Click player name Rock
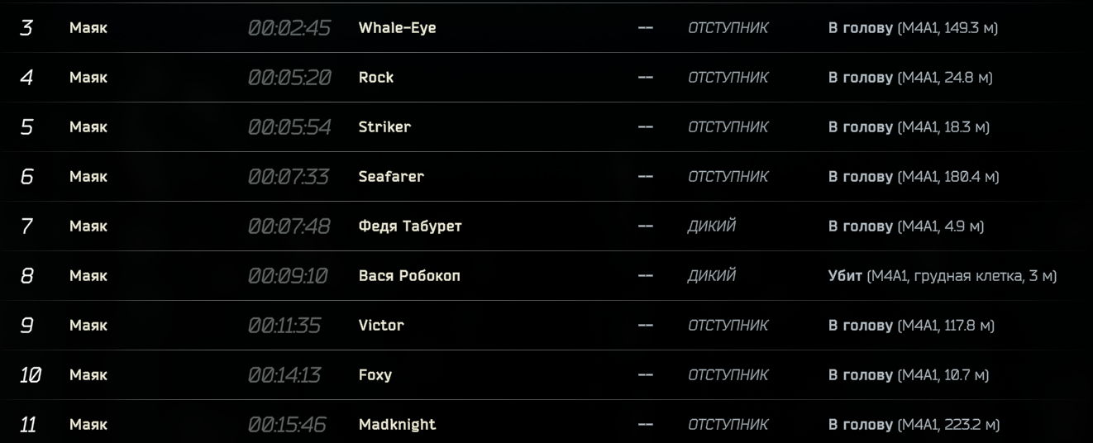1093x443 pixels. [x=376, y=78]
